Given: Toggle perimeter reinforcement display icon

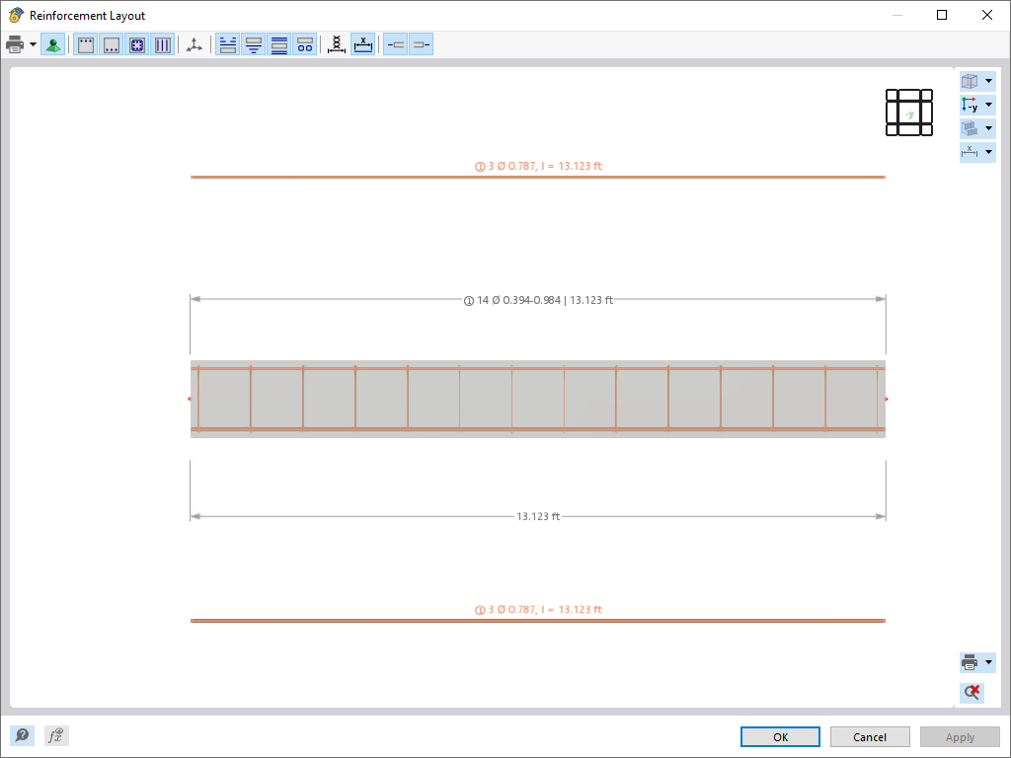Looking at the screenshot, I should [x=136, y=44].
